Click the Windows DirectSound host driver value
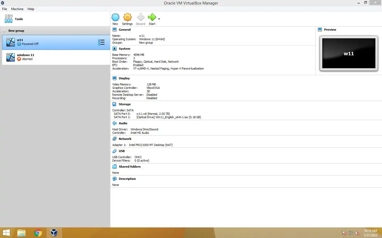This screenshot has width=382, height=238. (x=144, y=129)
